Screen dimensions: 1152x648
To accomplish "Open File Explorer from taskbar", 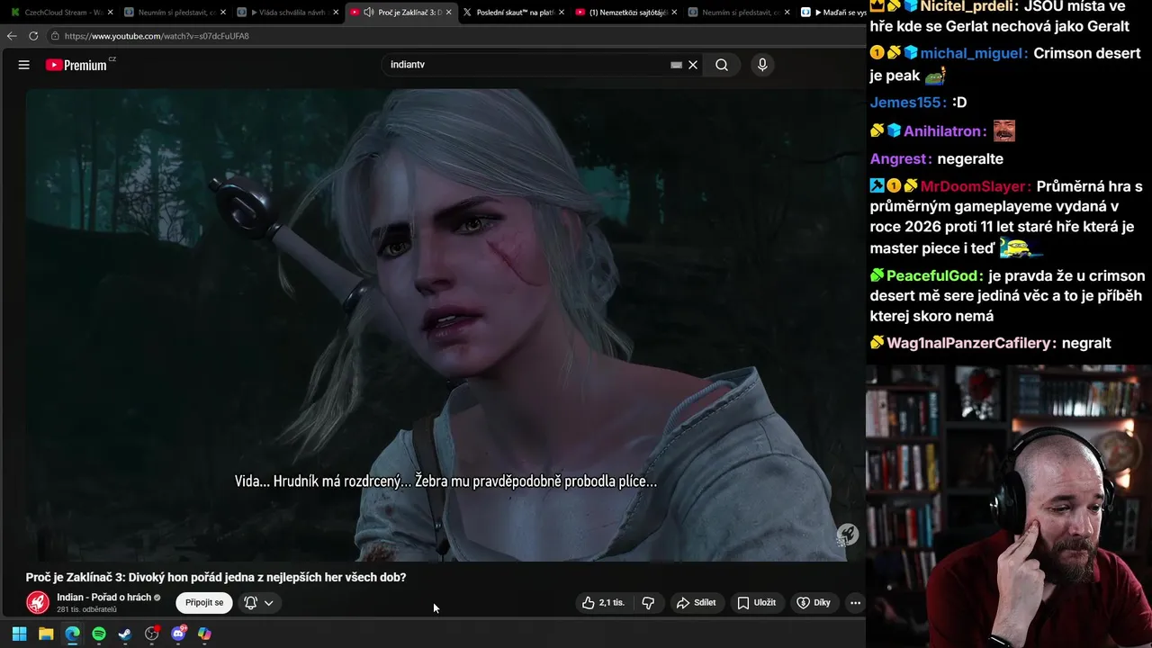I will [46, 634].
